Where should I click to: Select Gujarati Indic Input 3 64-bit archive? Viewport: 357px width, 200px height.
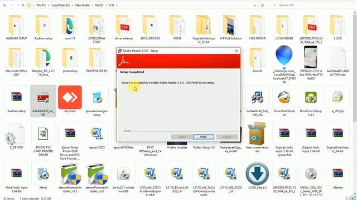311,138
